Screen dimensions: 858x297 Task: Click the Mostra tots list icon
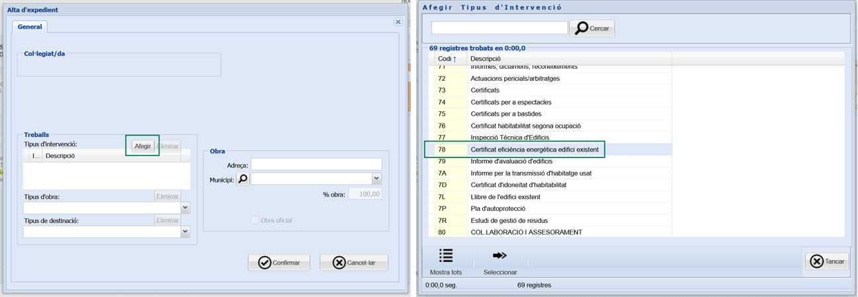(x=446, y=256)
